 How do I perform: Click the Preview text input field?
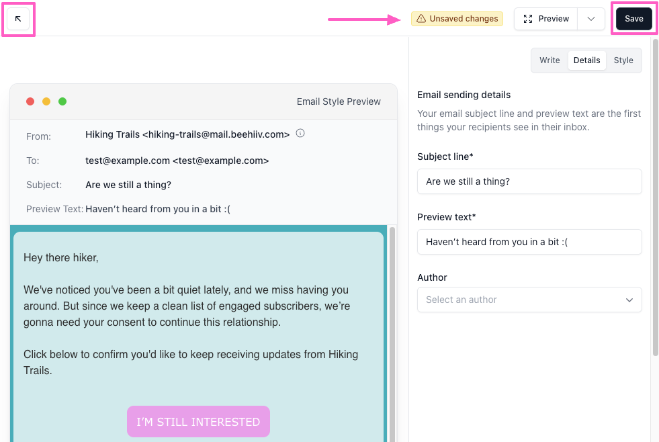point(529,242)
